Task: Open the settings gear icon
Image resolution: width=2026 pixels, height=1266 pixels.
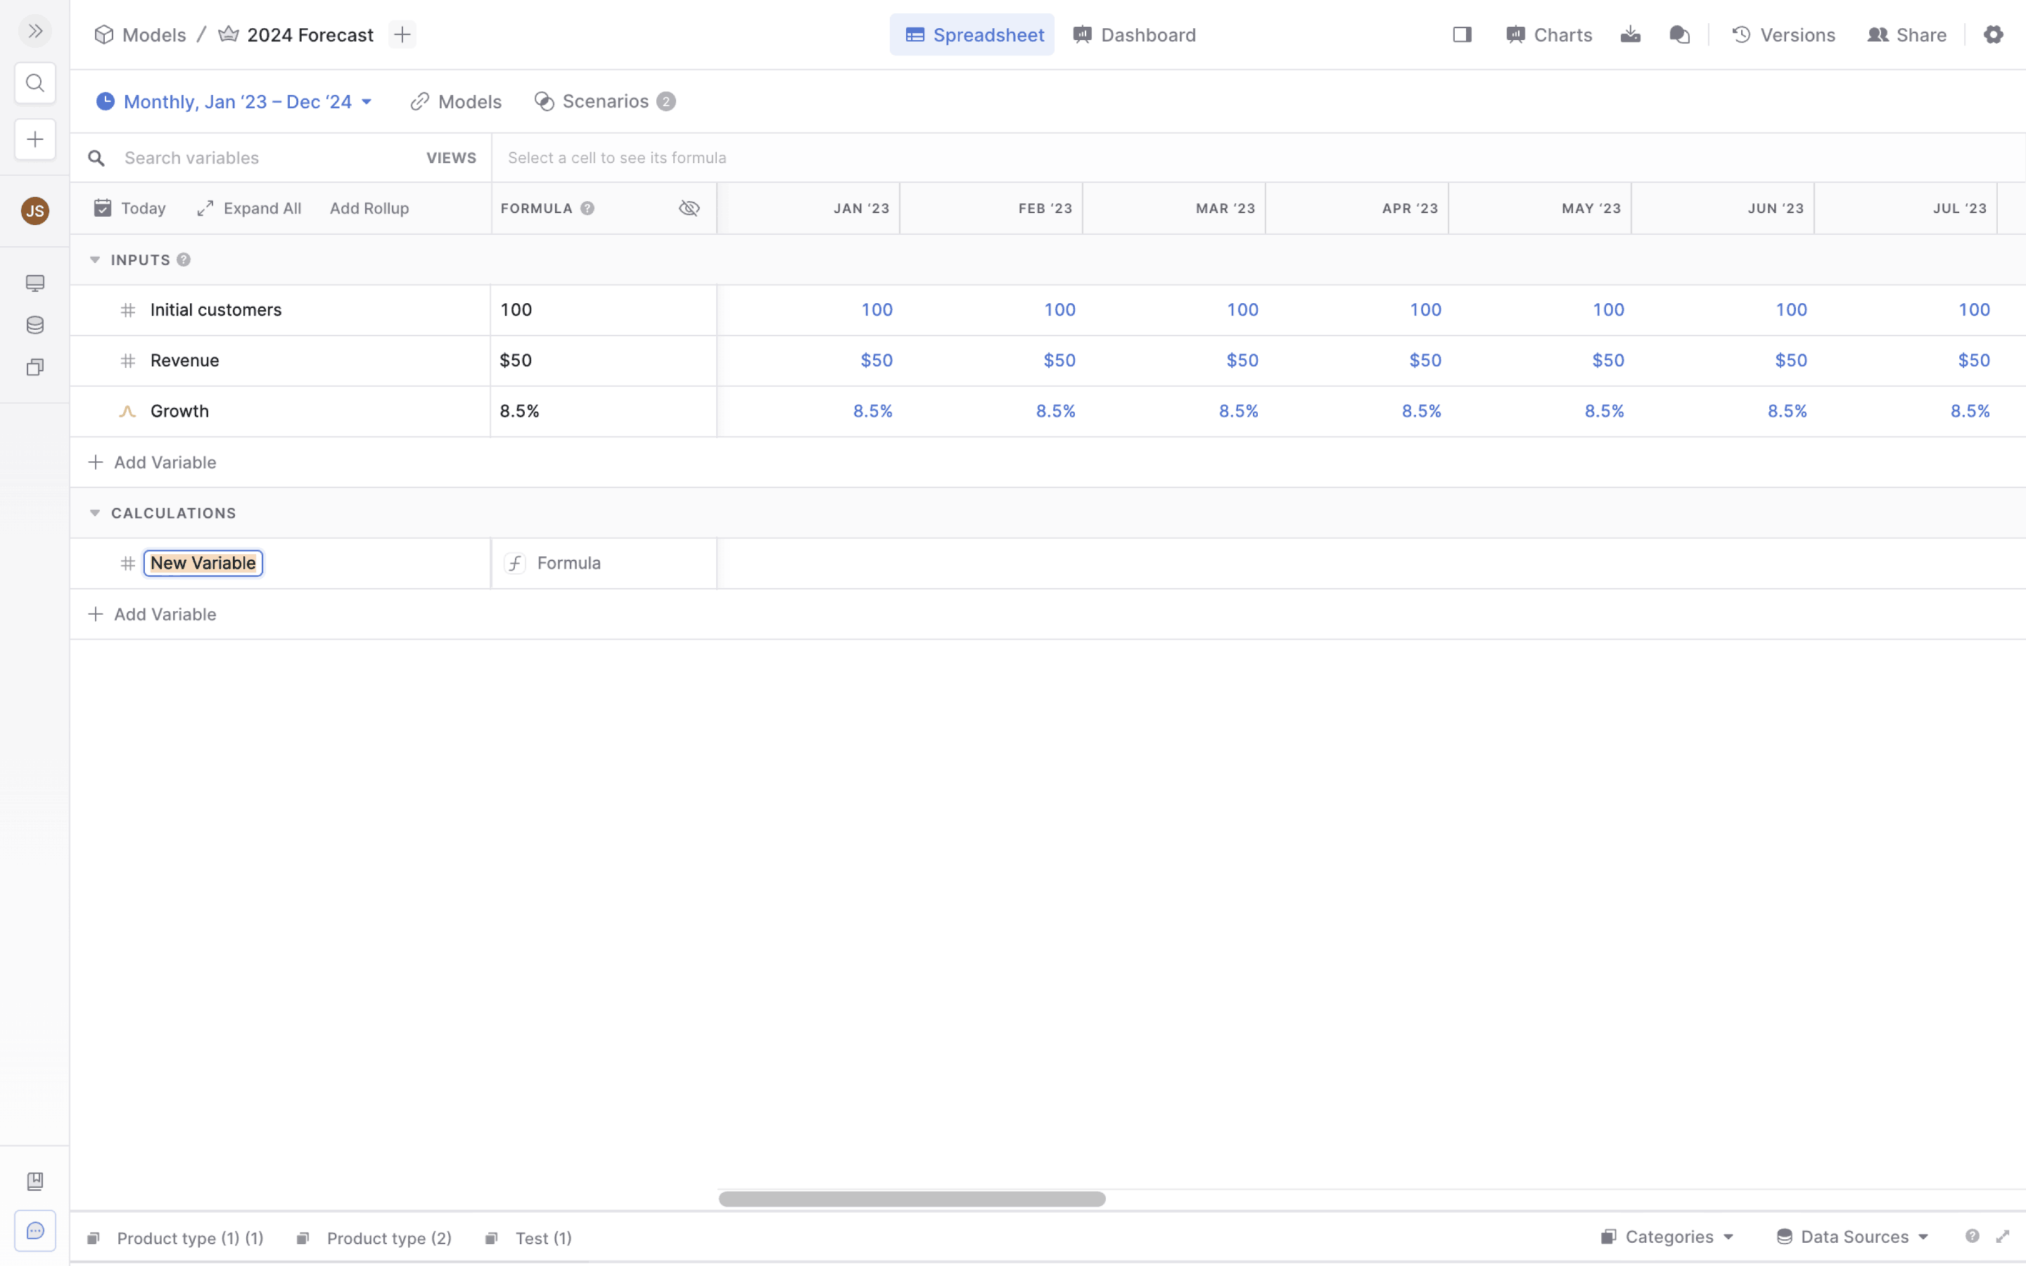Action: [1994, 34]
